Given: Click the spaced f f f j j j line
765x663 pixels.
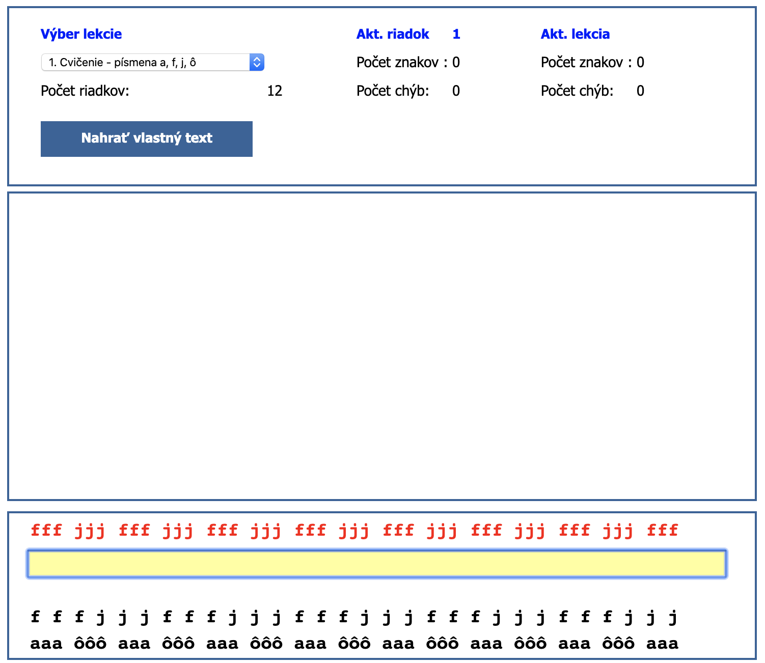Looking at the screenshot, I should pos(354,617).
